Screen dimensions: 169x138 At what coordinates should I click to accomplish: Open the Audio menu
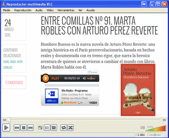pyautogui.click(x=39, y=10)
